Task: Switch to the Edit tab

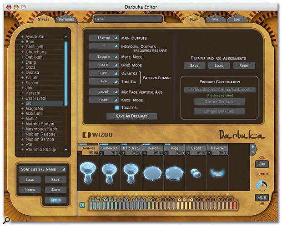Action: point(237,19)
